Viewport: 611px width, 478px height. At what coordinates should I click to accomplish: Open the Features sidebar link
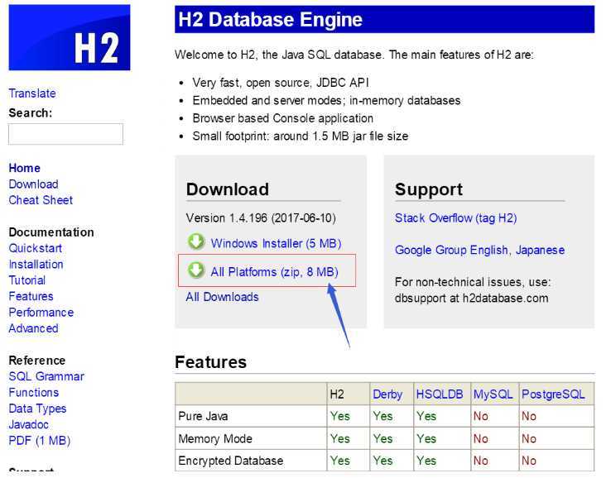pos(31,296)
